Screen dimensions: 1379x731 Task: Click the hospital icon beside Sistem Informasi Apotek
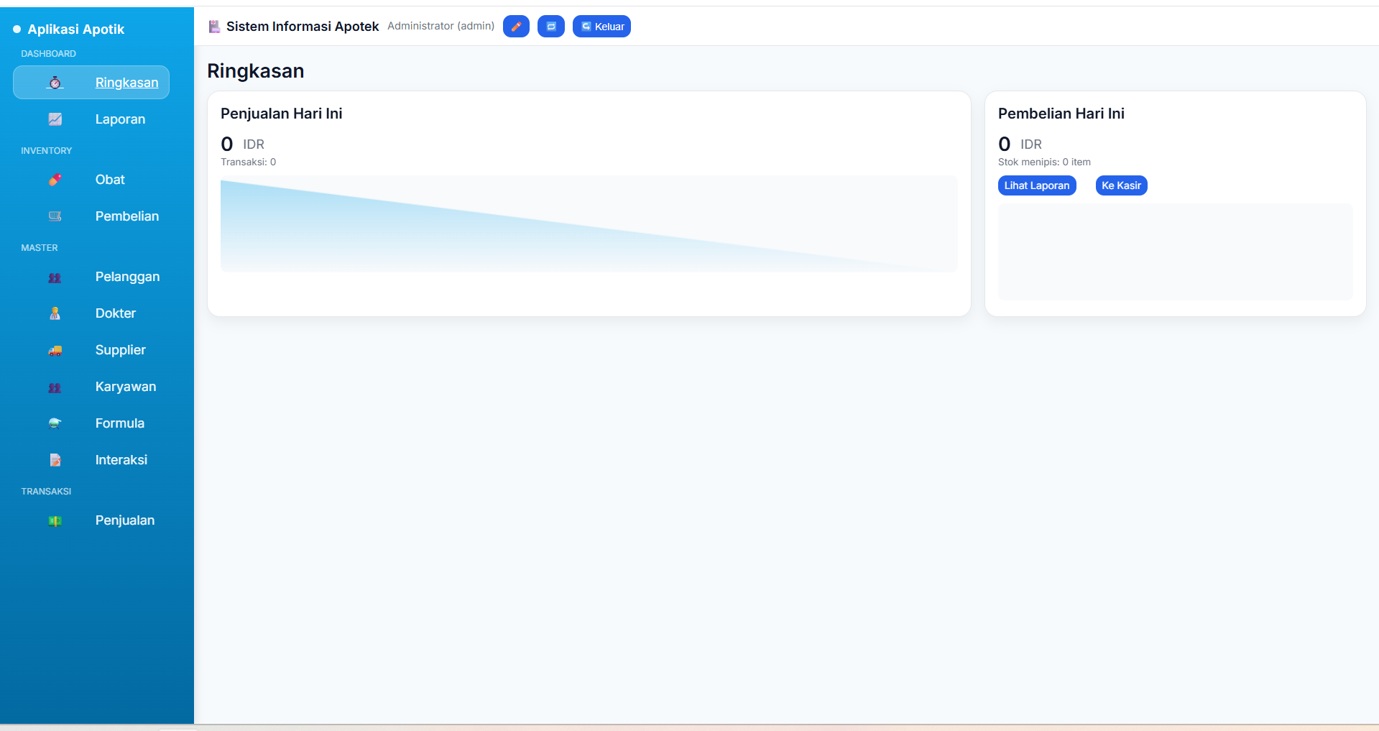point(214,27)
